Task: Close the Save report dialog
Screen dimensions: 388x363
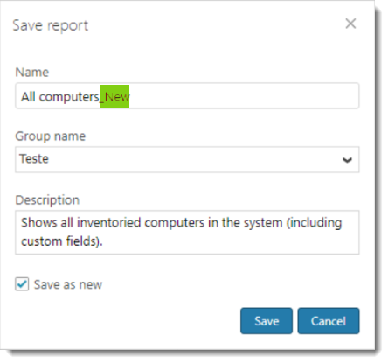Action: [350, 24]
